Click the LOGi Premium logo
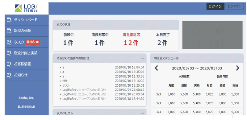This screenshot has height=120, width=247. pos(26,8)
